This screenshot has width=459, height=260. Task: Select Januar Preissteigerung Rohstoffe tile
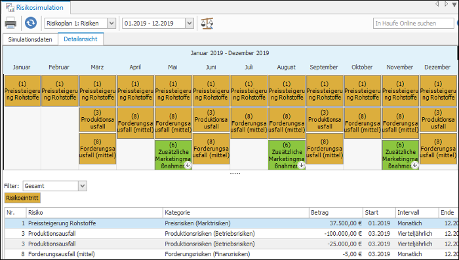coord(22,90)
